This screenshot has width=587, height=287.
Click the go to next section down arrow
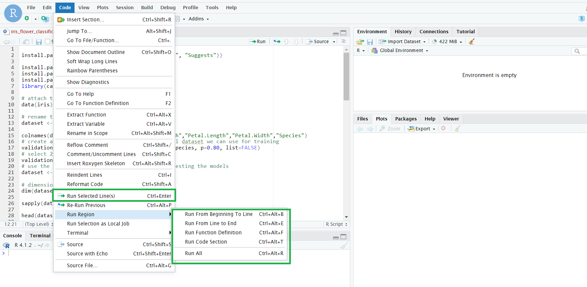[296, 41]
